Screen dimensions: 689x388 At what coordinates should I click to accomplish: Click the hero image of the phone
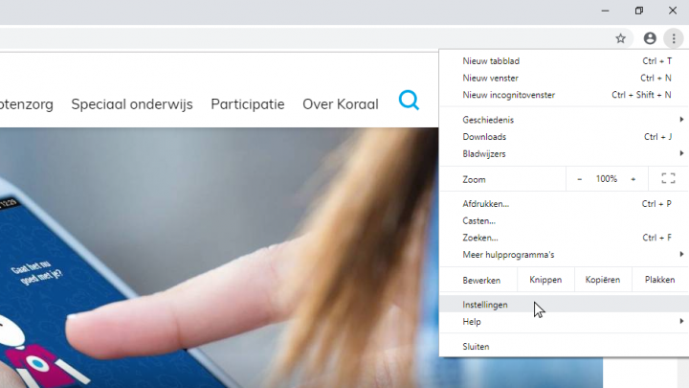(219, 258)
